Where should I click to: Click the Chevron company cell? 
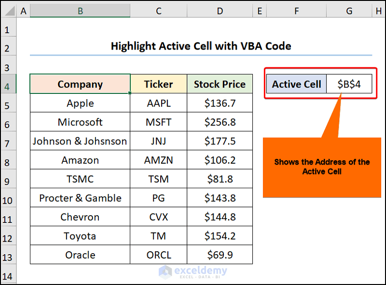[x=80, y=217]
